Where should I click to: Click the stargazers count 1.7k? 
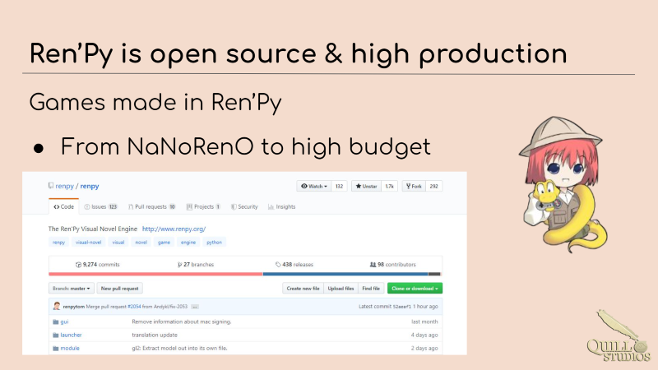click(389, 187)
